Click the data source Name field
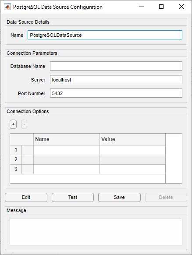192x255 pixels. (x=105, y=35)
